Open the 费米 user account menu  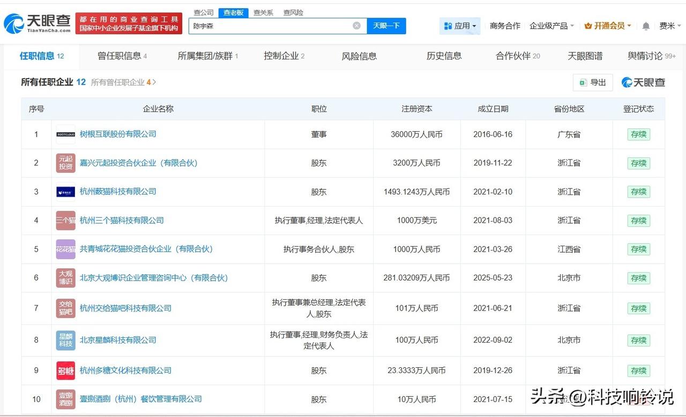click(x=670, y=26)
